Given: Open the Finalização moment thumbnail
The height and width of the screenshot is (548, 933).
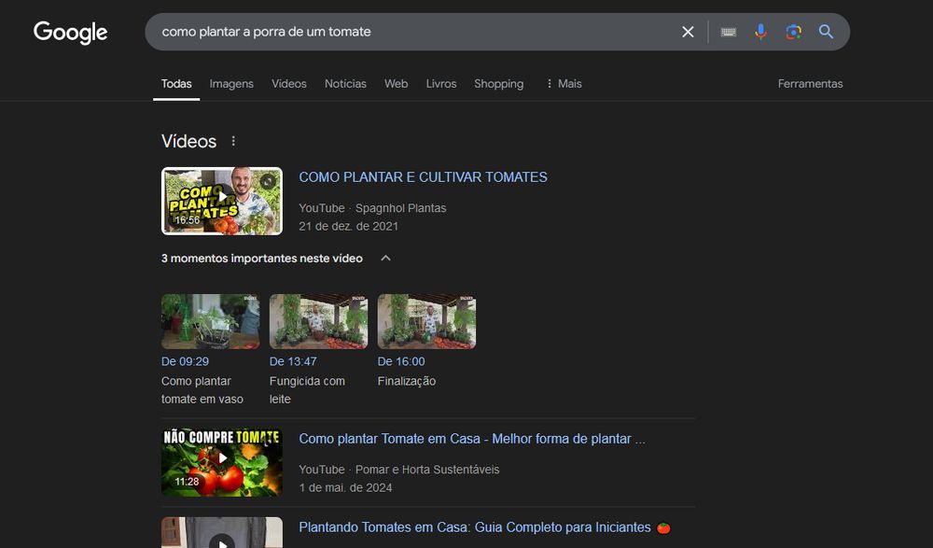Looking at the screenshot, I should coord(426,321).
